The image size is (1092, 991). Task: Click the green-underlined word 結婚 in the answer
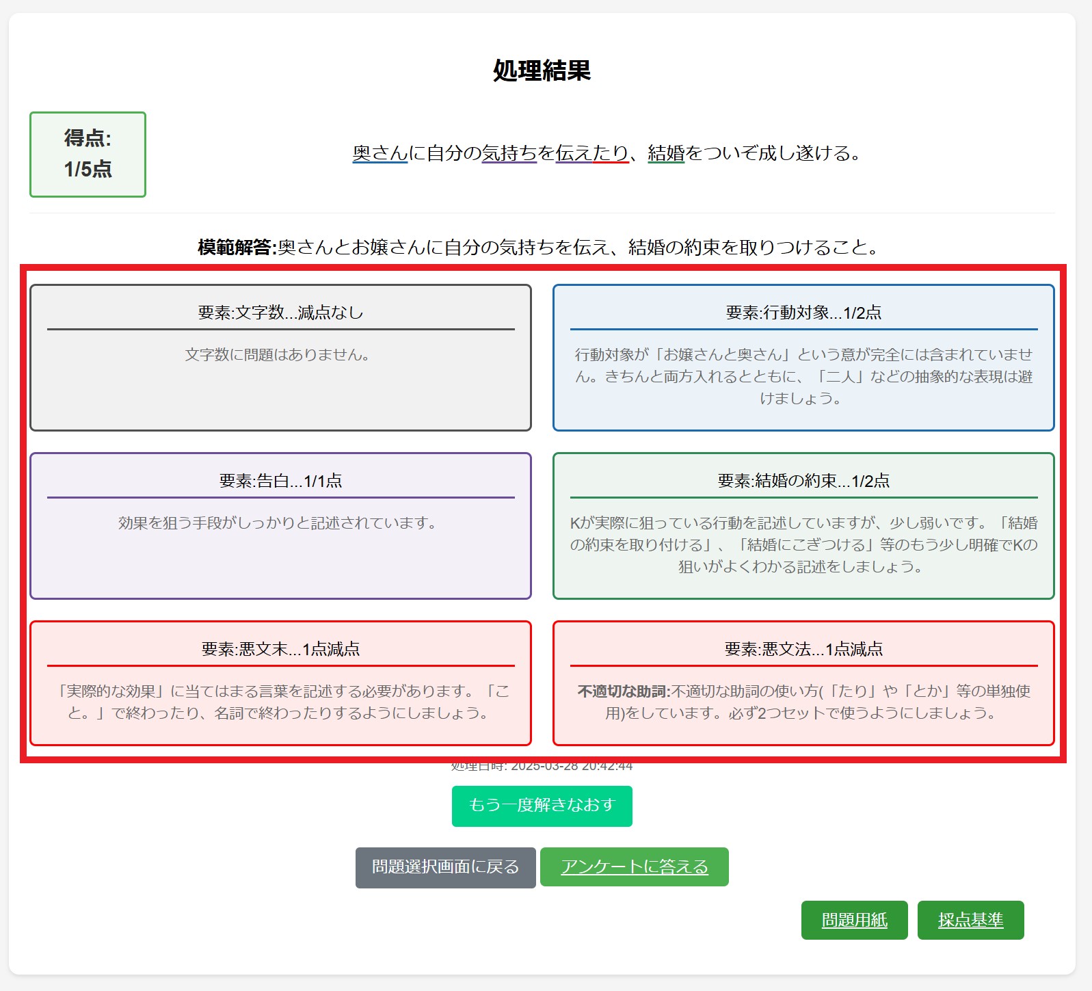coord(666,153)
